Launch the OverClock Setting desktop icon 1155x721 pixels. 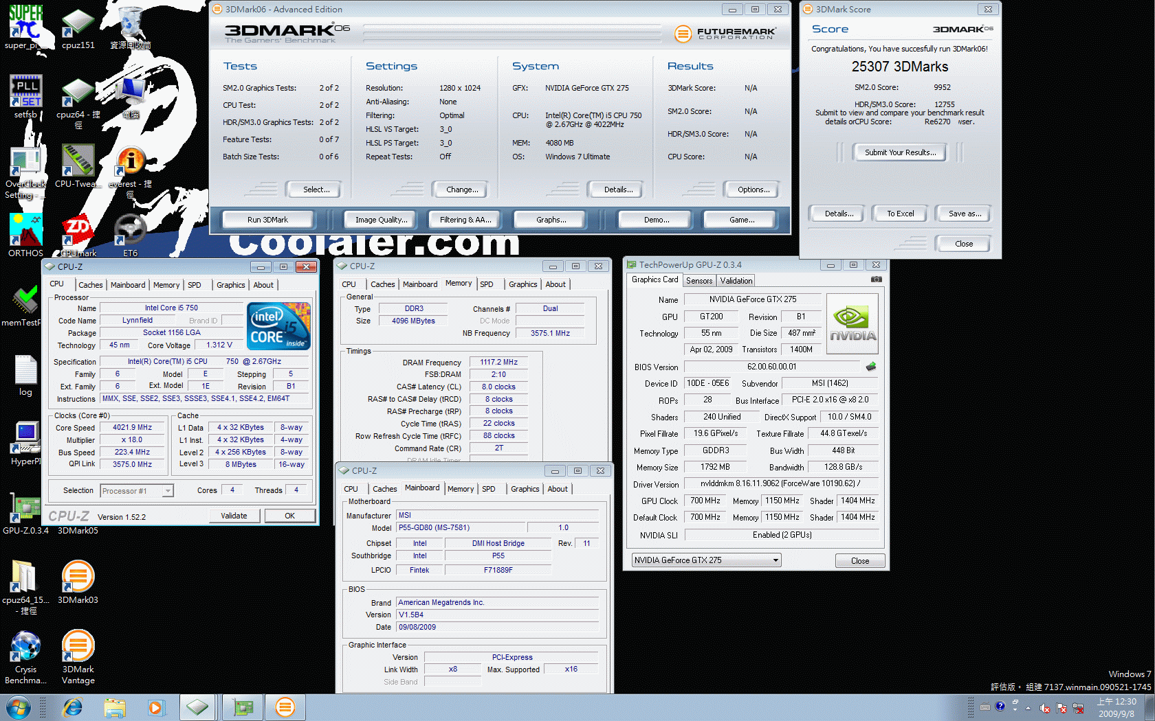click(25, 173)
